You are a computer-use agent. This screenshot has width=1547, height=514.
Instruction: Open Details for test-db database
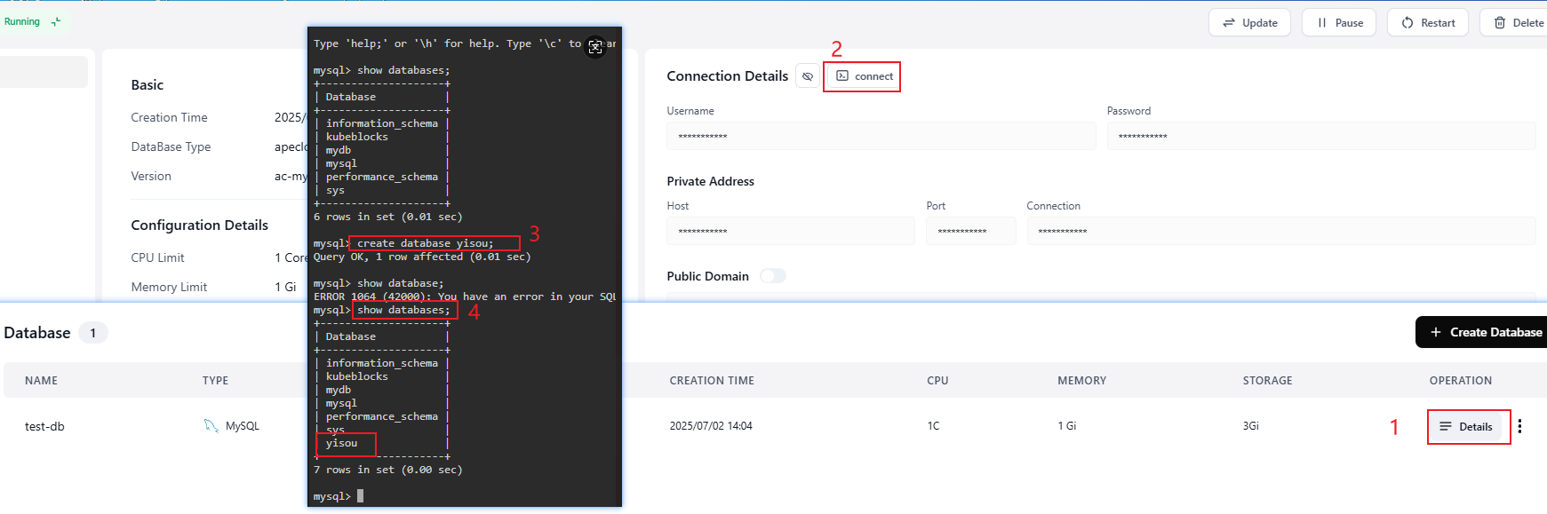pyautogui.click(x=1466, y=427)
